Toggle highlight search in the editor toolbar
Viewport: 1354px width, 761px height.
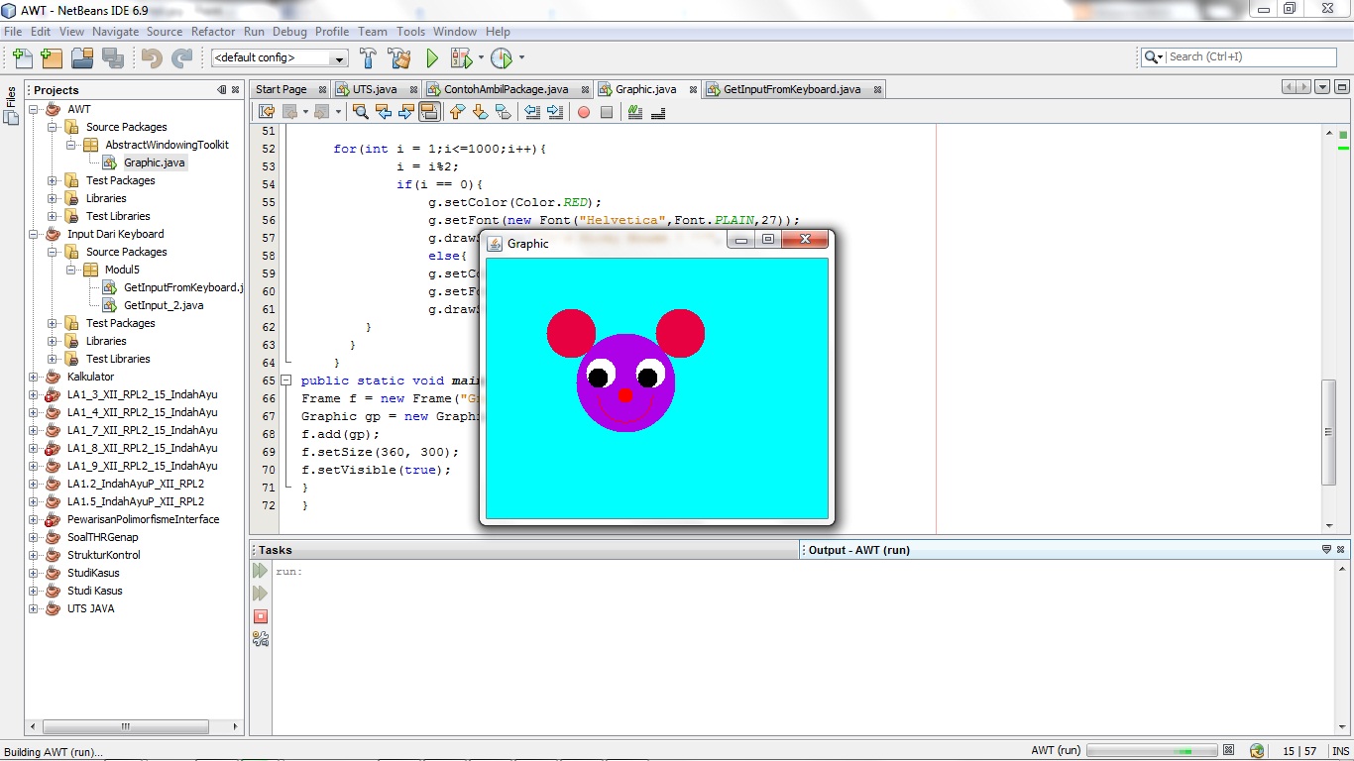(429, 111)
